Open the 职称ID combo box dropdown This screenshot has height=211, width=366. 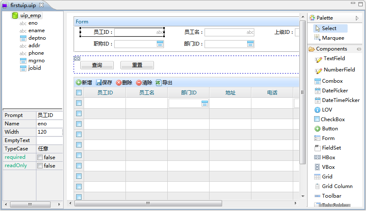160,44
